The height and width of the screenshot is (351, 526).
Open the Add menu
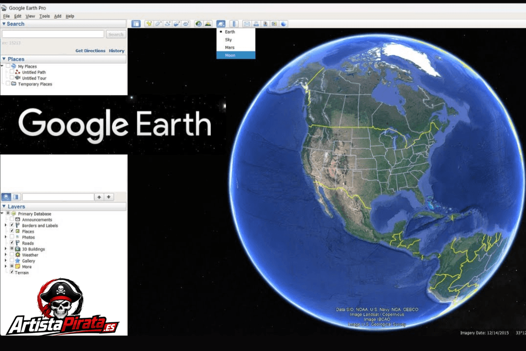coord(57,16)
